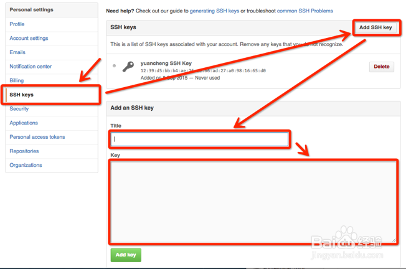Screen dimensions: 406x269
Task: Delete the yuancheng SSH Key
Action: point(381,67)
